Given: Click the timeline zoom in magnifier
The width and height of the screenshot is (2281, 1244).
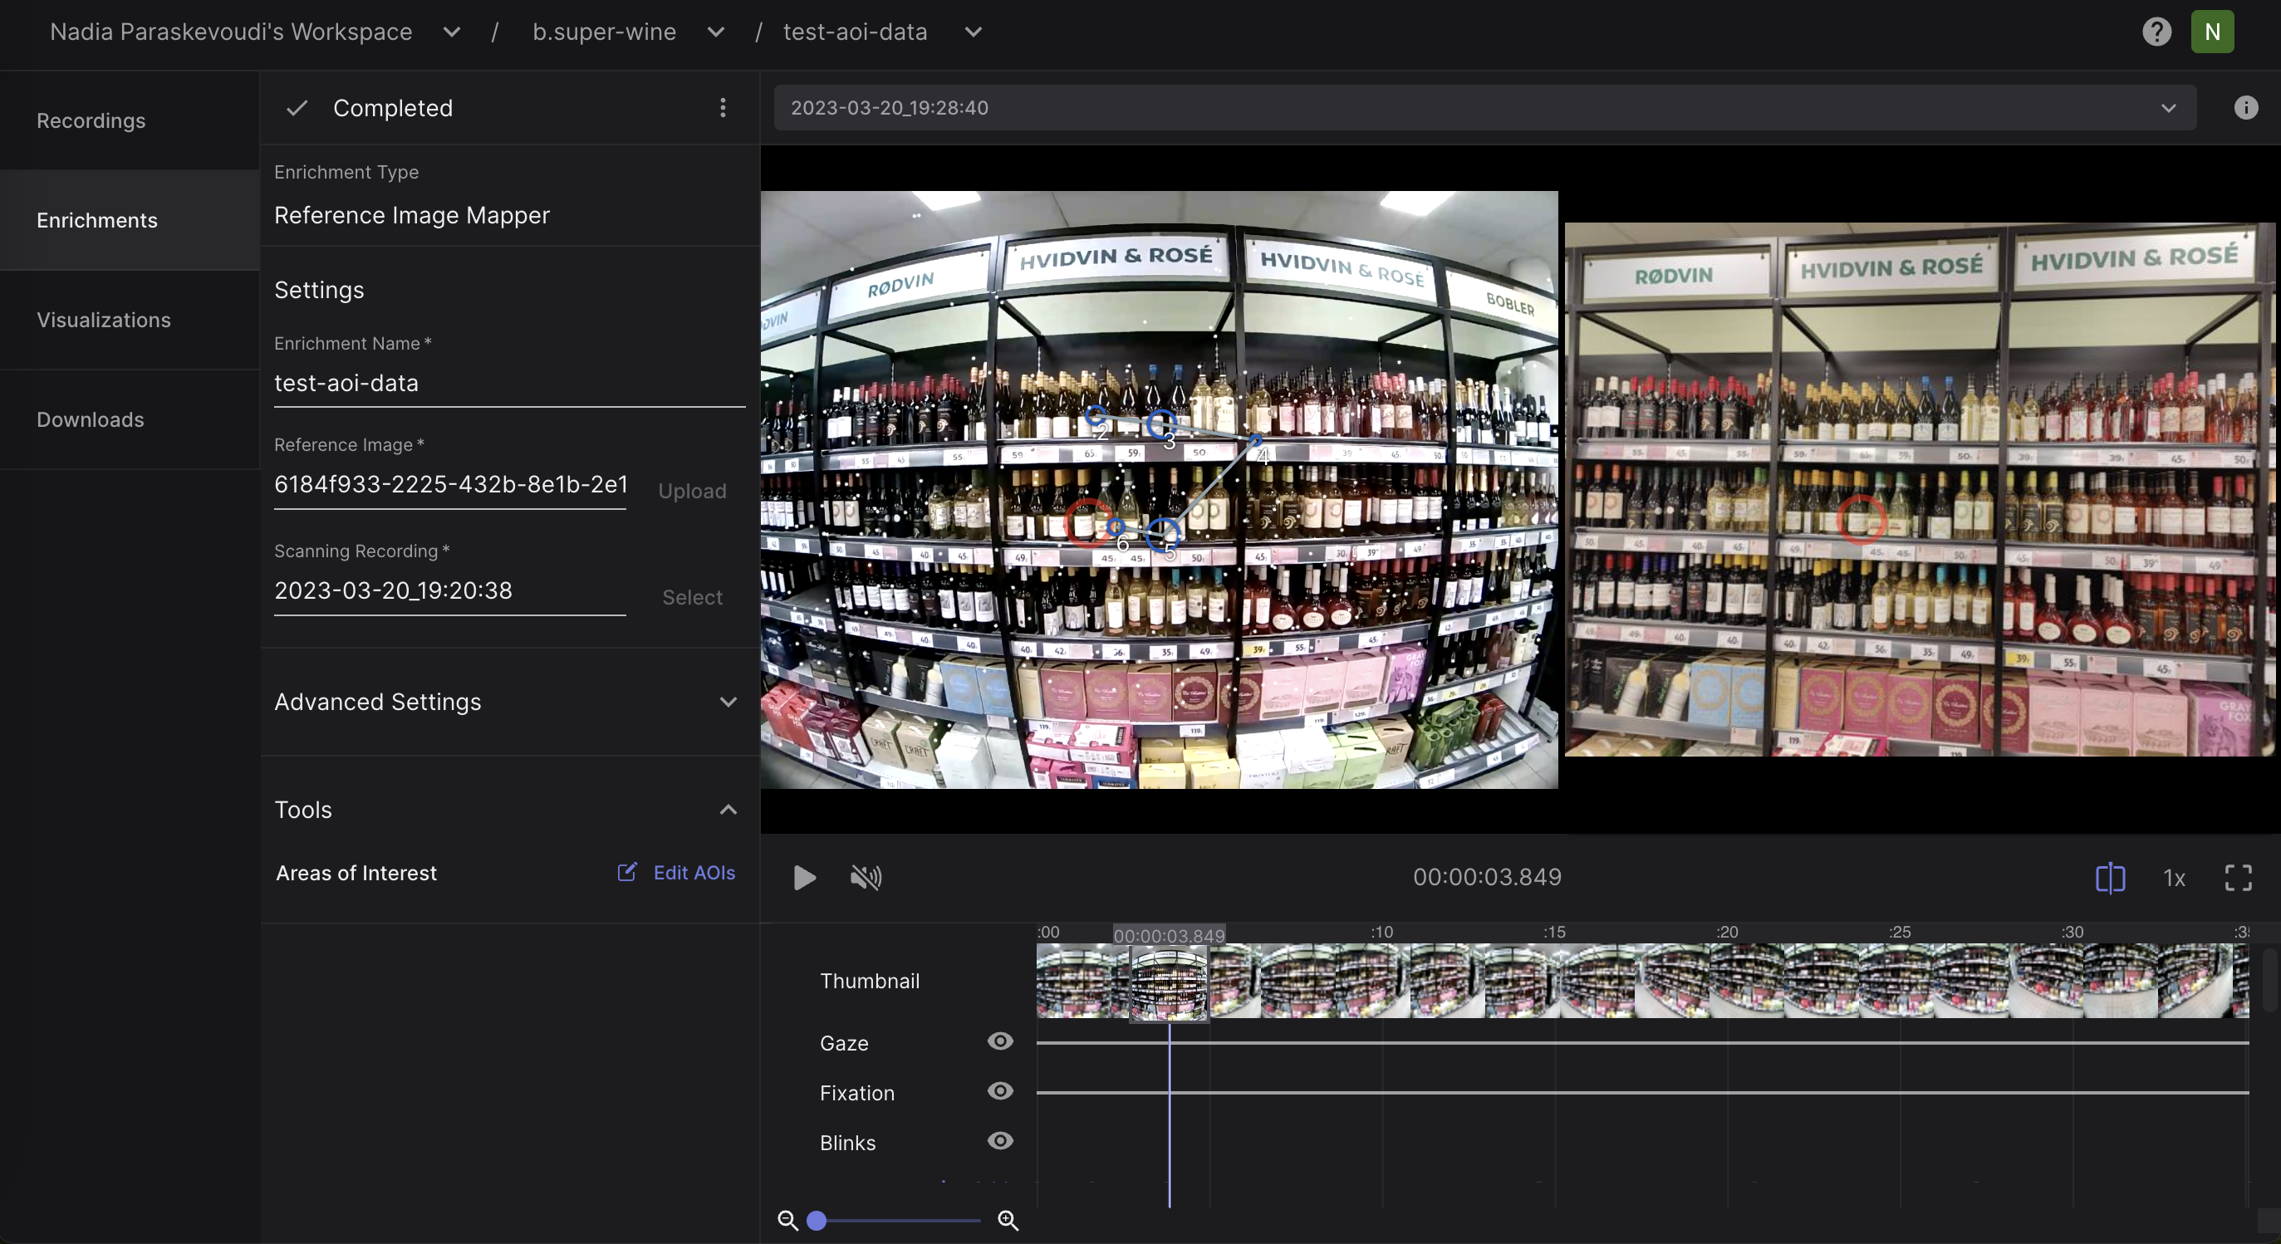Looking at the screenshot, I should click(1008, 1220).
